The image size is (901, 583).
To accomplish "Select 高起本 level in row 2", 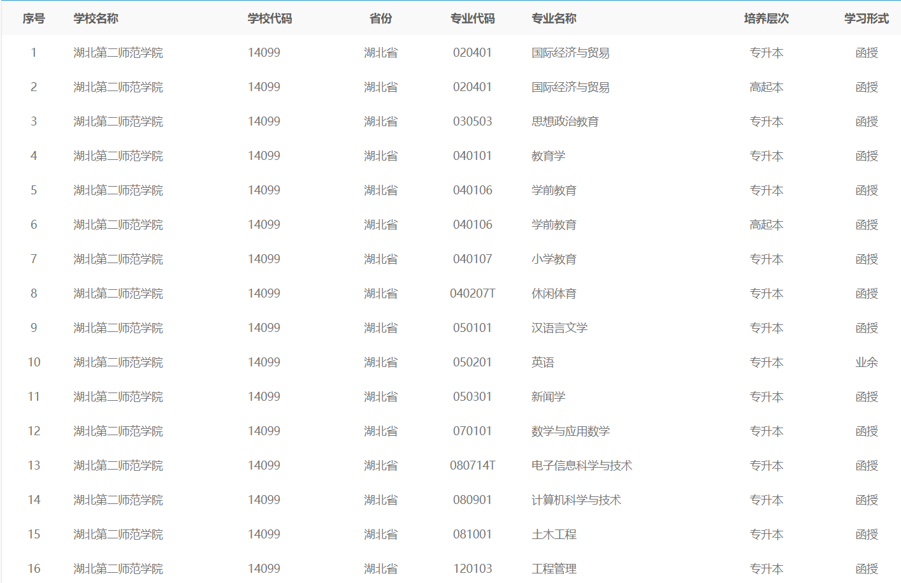I will coord(766,87).
